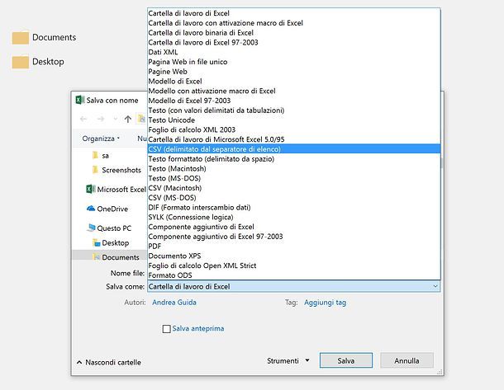The width and height of the screenshot is (504, 390).
Task: Click the Aggiungi tag link
Action: [325, 303]
